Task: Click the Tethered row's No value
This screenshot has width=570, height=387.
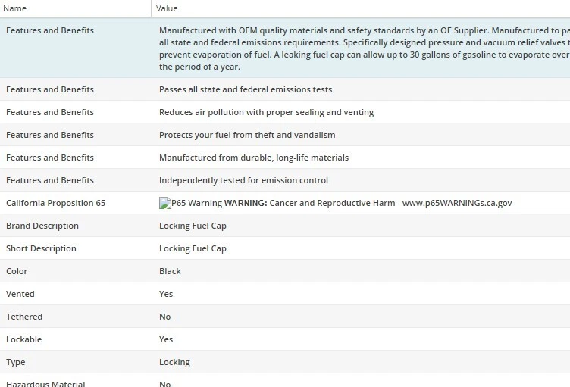Action: click(x=164, y=317)
